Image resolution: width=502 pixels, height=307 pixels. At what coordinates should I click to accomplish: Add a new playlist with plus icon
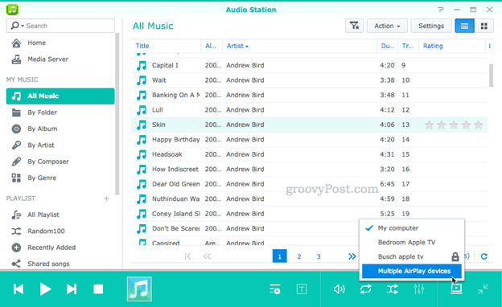point(107,199)
